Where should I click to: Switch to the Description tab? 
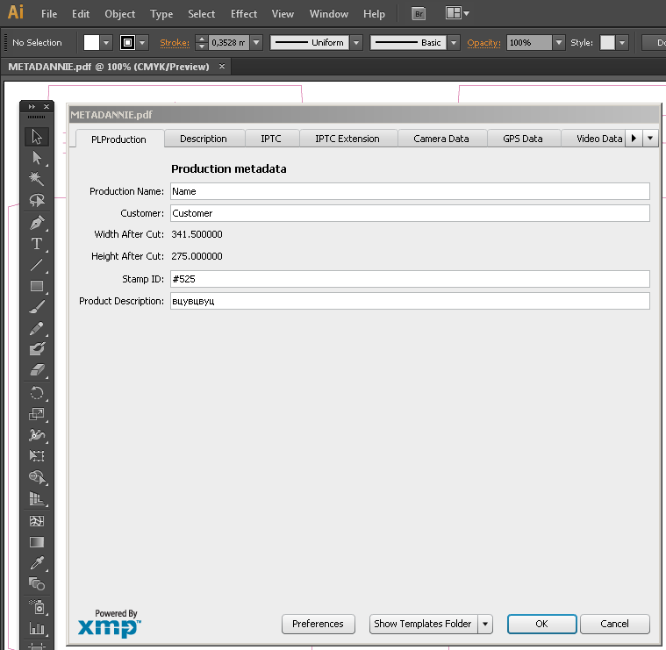point(204,139)
